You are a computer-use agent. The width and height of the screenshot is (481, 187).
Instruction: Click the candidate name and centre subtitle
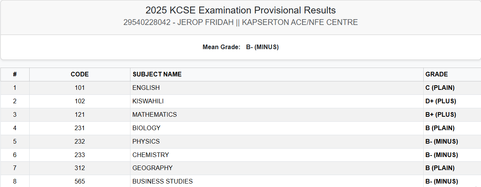tap(240, 22)
